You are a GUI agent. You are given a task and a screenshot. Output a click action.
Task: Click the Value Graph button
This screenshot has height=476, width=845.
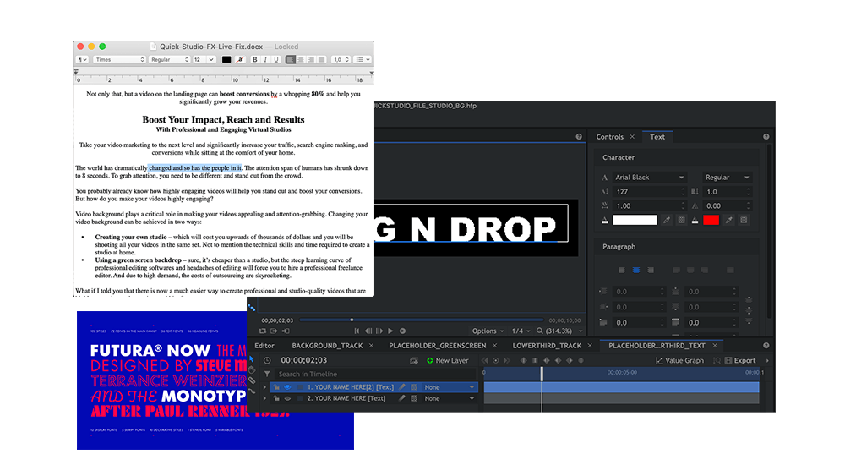[679, 360]
